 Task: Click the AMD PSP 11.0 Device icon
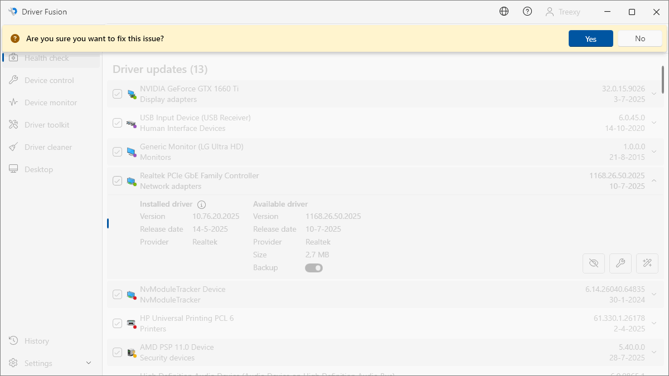[132, 353]
